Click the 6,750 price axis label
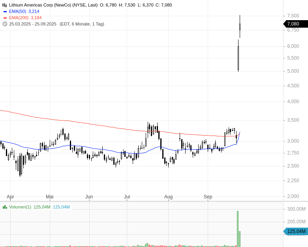This screenshot has height=247, width=308. tap(293, 30)
